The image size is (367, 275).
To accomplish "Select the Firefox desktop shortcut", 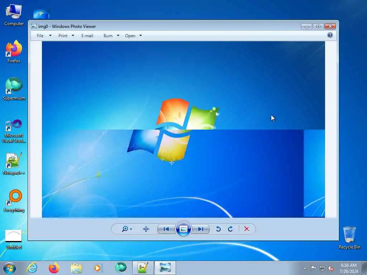I will (x=14, y=52).
